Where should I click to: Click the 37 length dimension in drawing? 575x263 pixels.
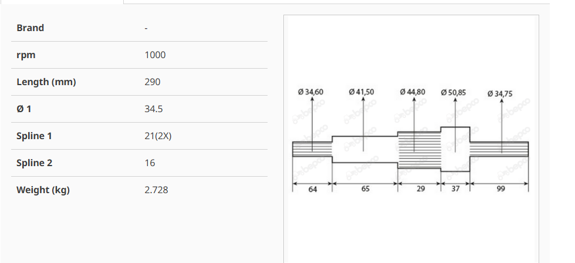click(x=455, y=189)
